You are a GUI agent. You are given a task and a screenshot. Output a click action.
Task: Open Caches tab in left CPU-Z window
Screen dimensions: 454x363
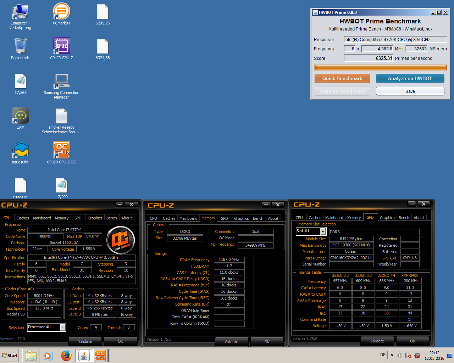pos(23,218)
